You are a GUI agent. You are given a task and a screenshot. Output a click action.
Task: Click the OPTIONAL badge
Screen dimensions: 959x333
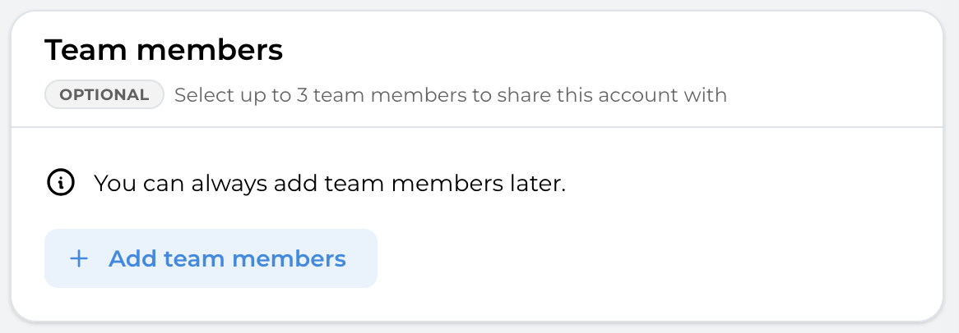click(x=104, y=94)
